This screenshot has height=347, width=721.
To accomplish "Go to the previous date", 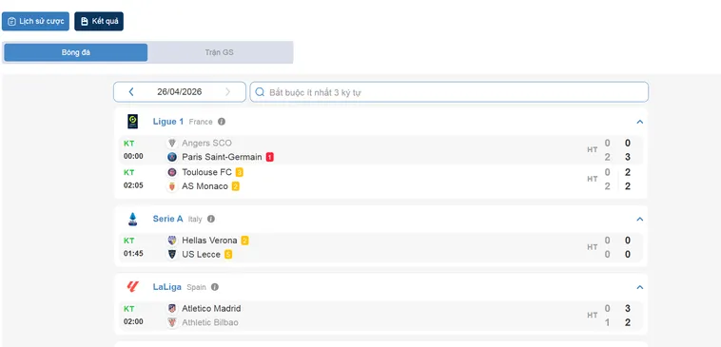I will pos(131,92).
